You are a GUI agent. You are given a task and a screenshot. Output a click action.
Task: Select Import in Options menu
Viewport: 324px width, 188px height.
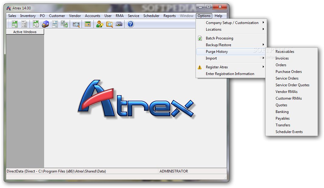231,58
